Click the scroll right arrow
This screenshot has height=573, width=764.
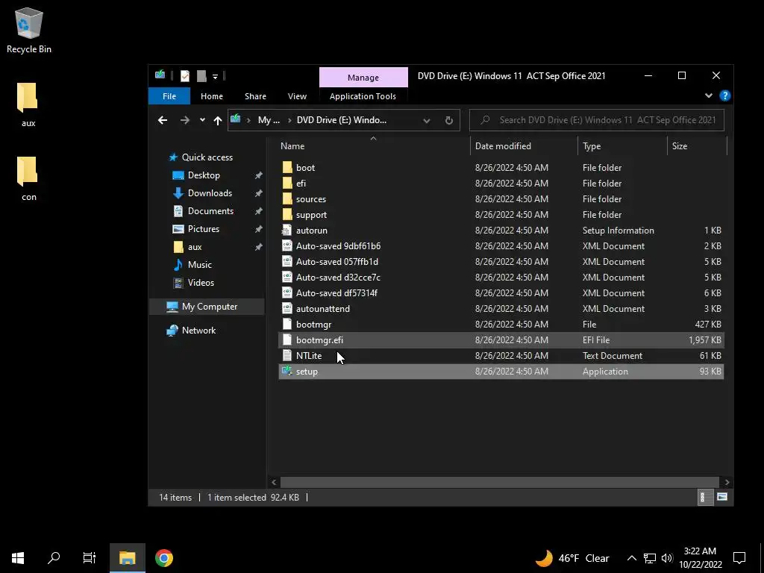point(727,482)
